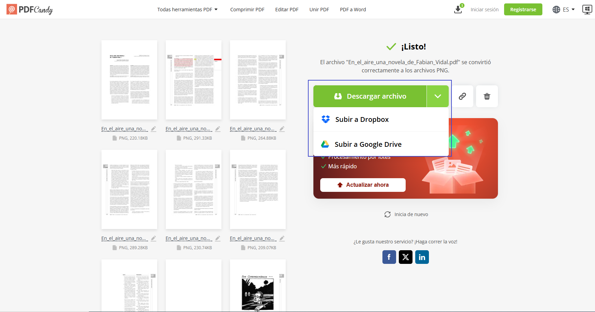595x312 pixels.
Task: Open Editar PDF tool
Action: [287, 10]
